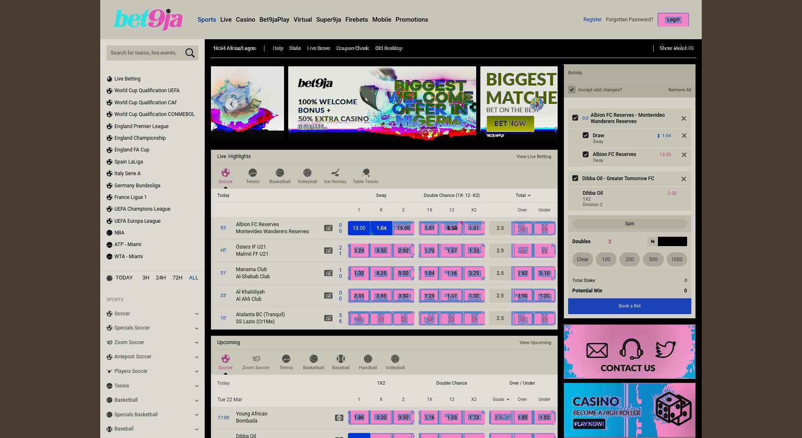Click Book a Bet button

[629, 306]
